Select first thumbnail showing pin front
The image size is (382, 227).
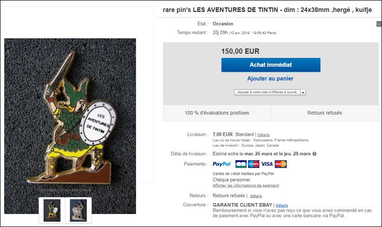[52, 210]
